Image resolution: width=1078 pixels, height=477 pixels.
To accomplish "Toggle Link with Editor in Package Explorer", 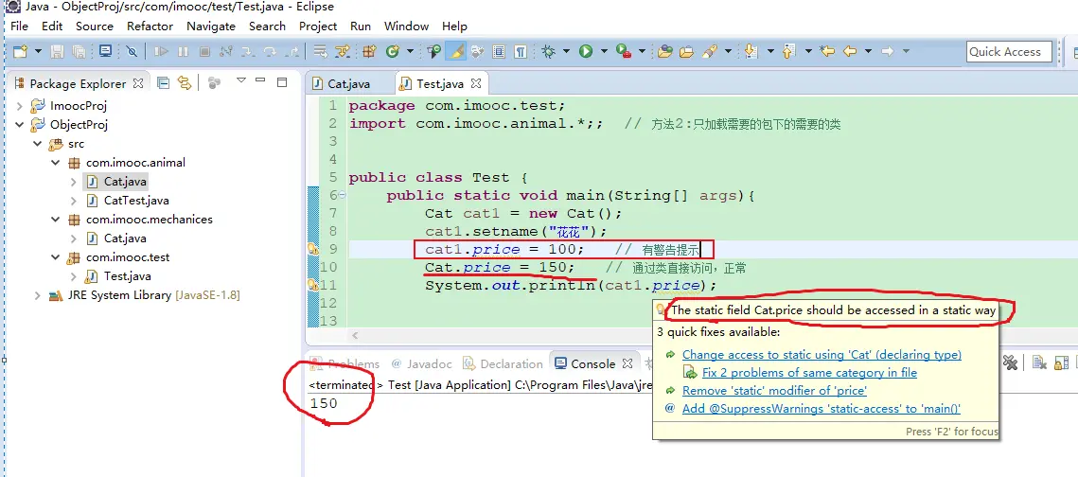I will click(x=185, y=83).
